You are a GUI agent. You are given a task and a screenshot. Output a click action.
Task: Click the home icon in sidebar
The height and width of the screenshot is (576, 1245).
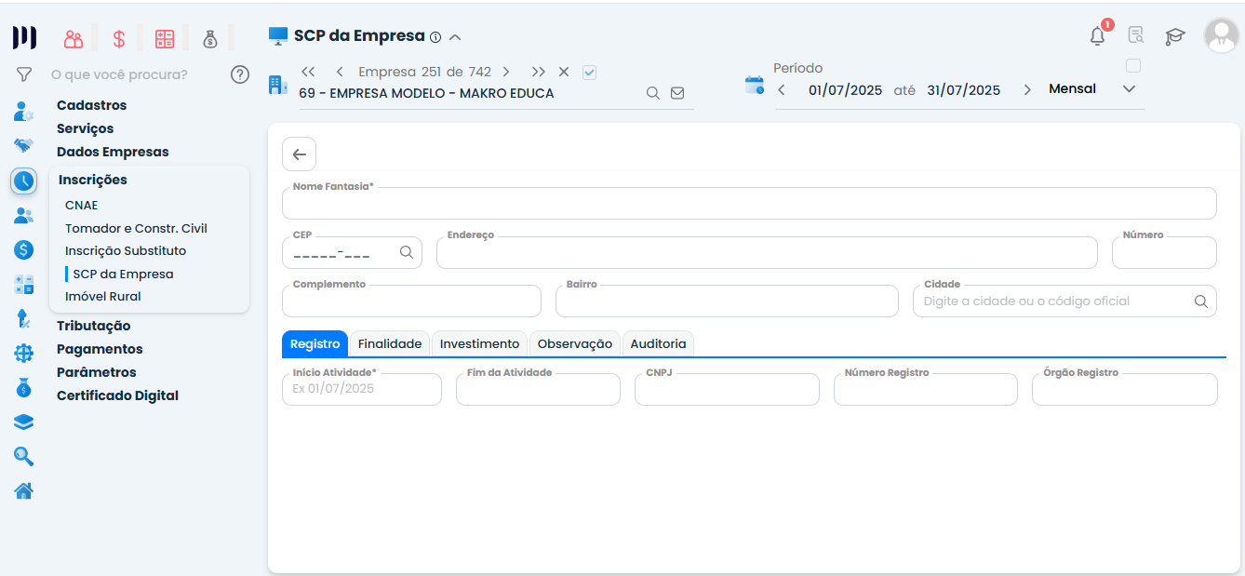[23, 490]
